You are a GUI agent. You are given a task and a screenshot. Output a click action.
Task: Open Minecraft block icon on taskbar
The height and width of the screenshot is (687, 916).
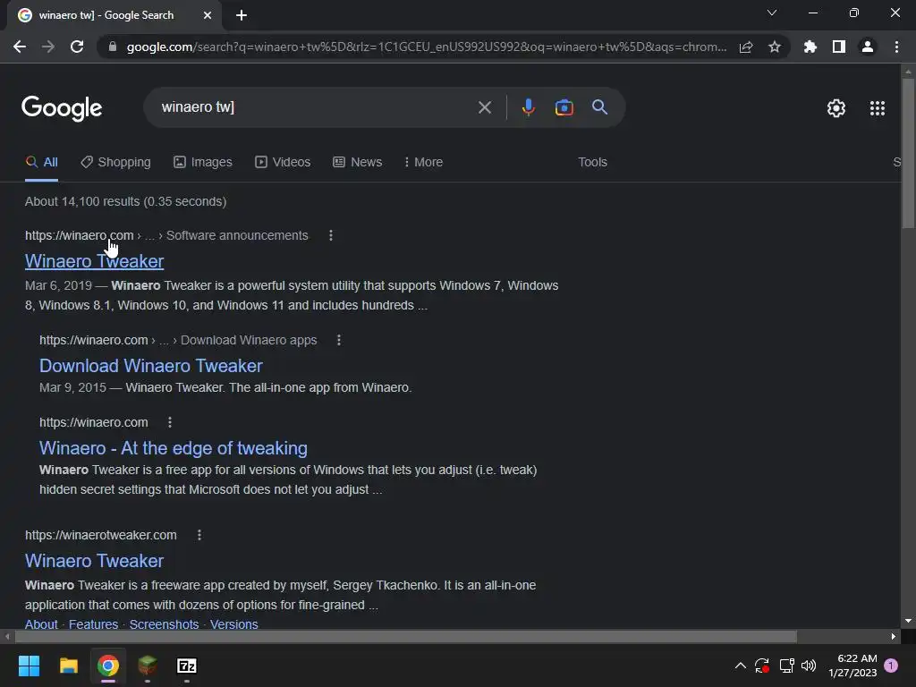[x=148, y=666]
